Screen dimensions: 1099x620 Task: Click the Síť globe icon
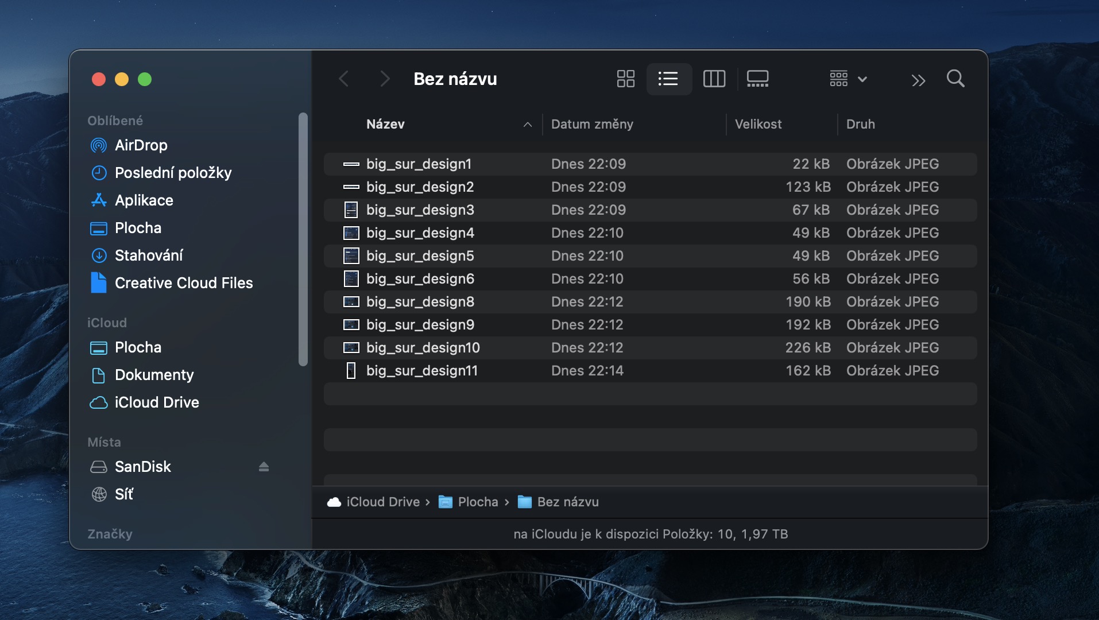tap(99, 494)
